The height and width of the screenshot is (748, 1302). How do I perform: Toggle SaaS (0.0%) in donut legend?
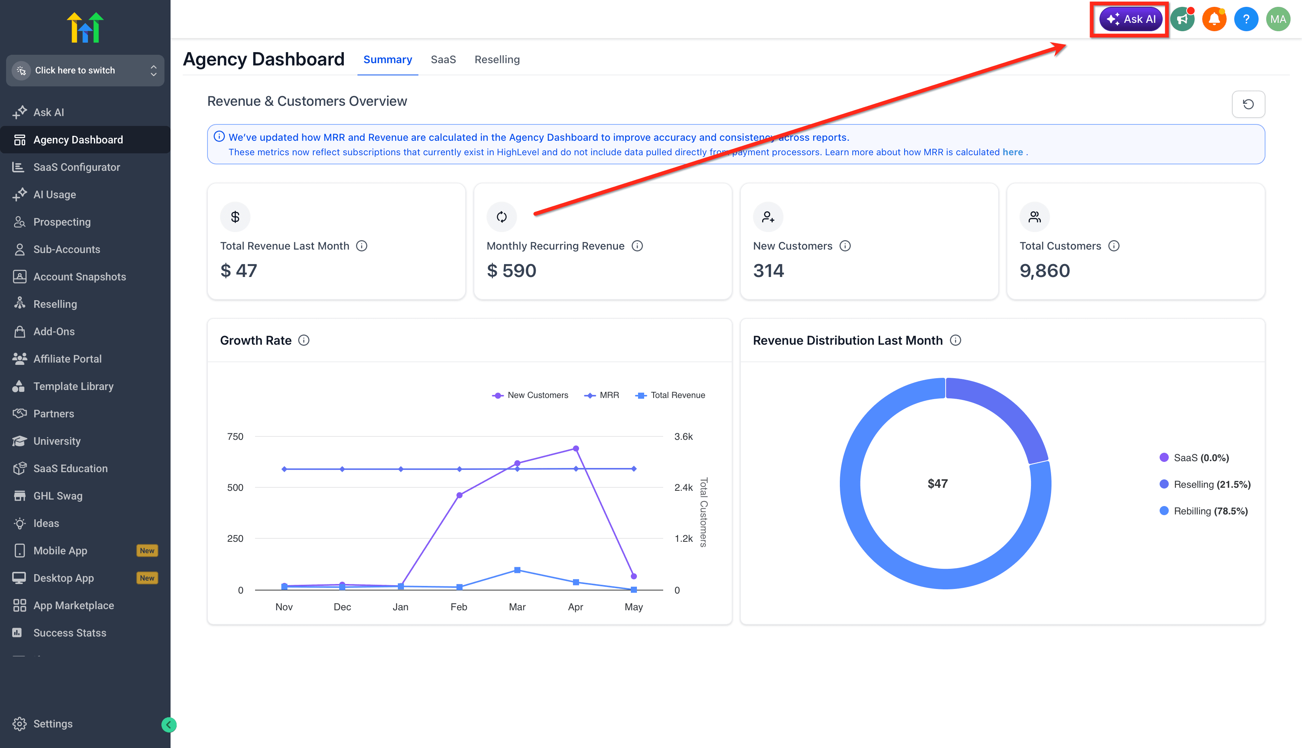click(1195, 458)
